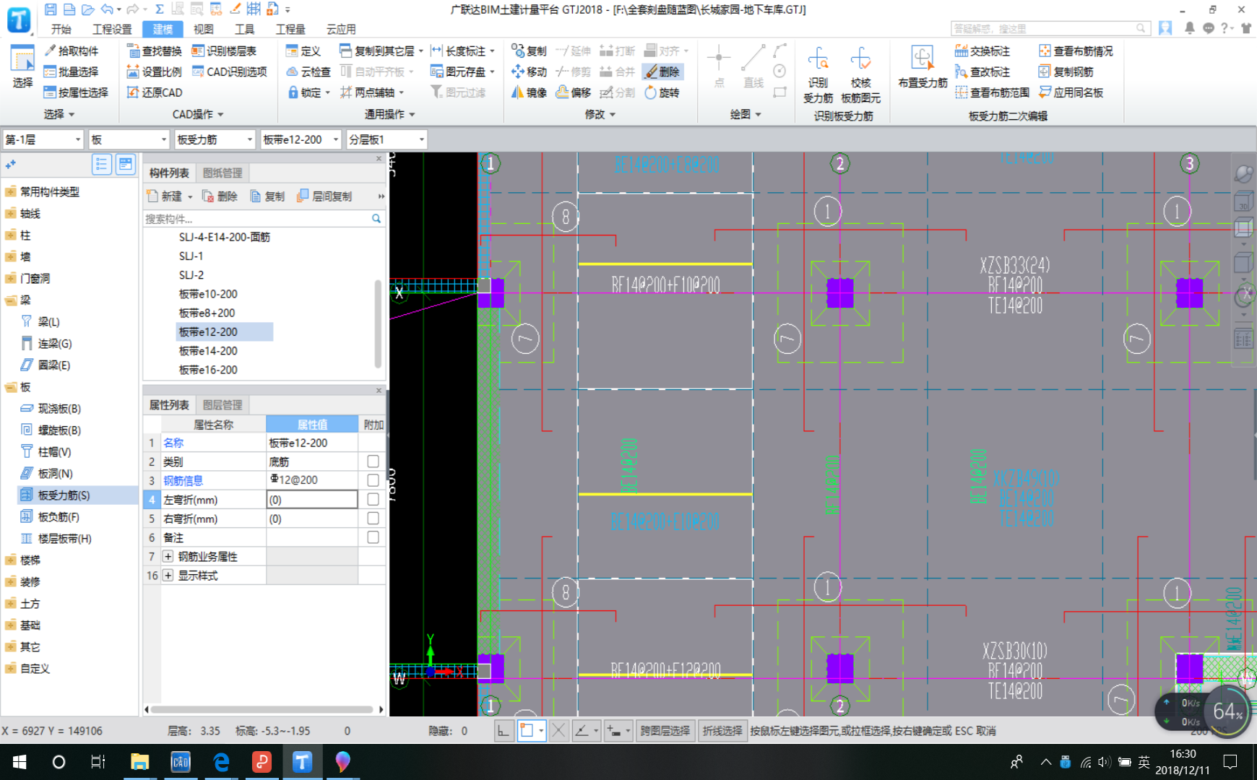Switch to 图纸管理 tab
Image resolution: width=1257 pixels, height=780 pixels.
[x=223, y=173]
